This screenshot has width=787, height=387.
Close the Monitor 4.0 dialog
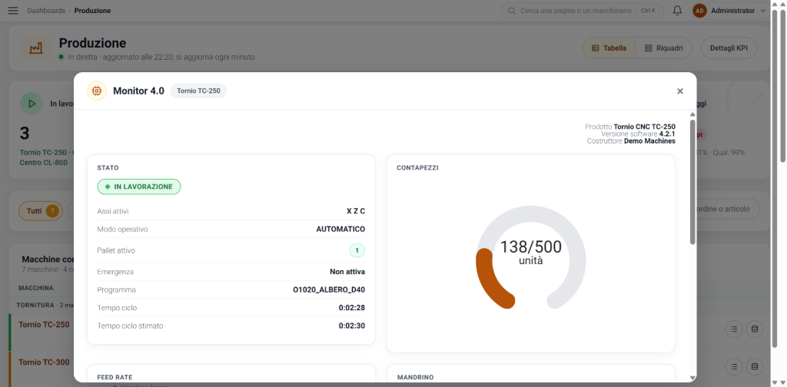(x=680, y=91)
